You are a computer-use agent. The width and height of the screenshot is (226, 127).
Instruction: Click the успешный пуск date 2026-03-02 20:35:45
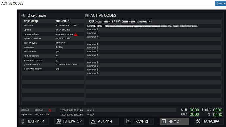66,64
